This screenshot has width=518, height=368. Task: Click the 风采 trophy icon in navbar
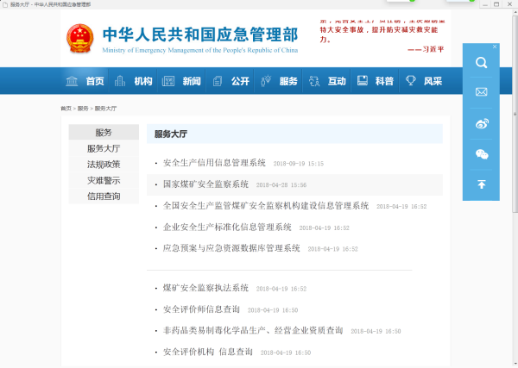point(411,81)
